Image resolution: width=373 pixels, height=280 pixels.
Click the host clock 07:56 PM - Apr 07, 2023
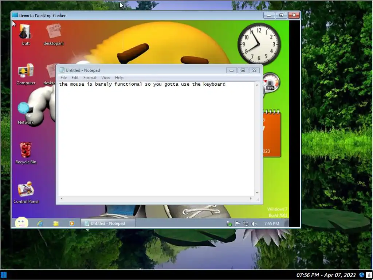pos(326,275)
